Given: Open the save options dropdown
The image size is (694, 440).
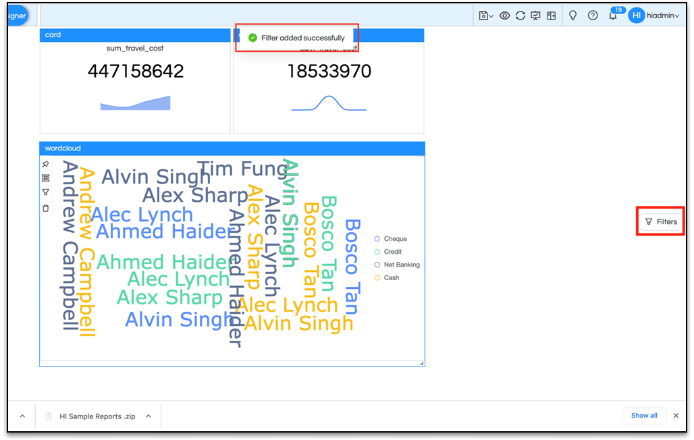Looking at the screenshot, I should (x=486, y=16).
